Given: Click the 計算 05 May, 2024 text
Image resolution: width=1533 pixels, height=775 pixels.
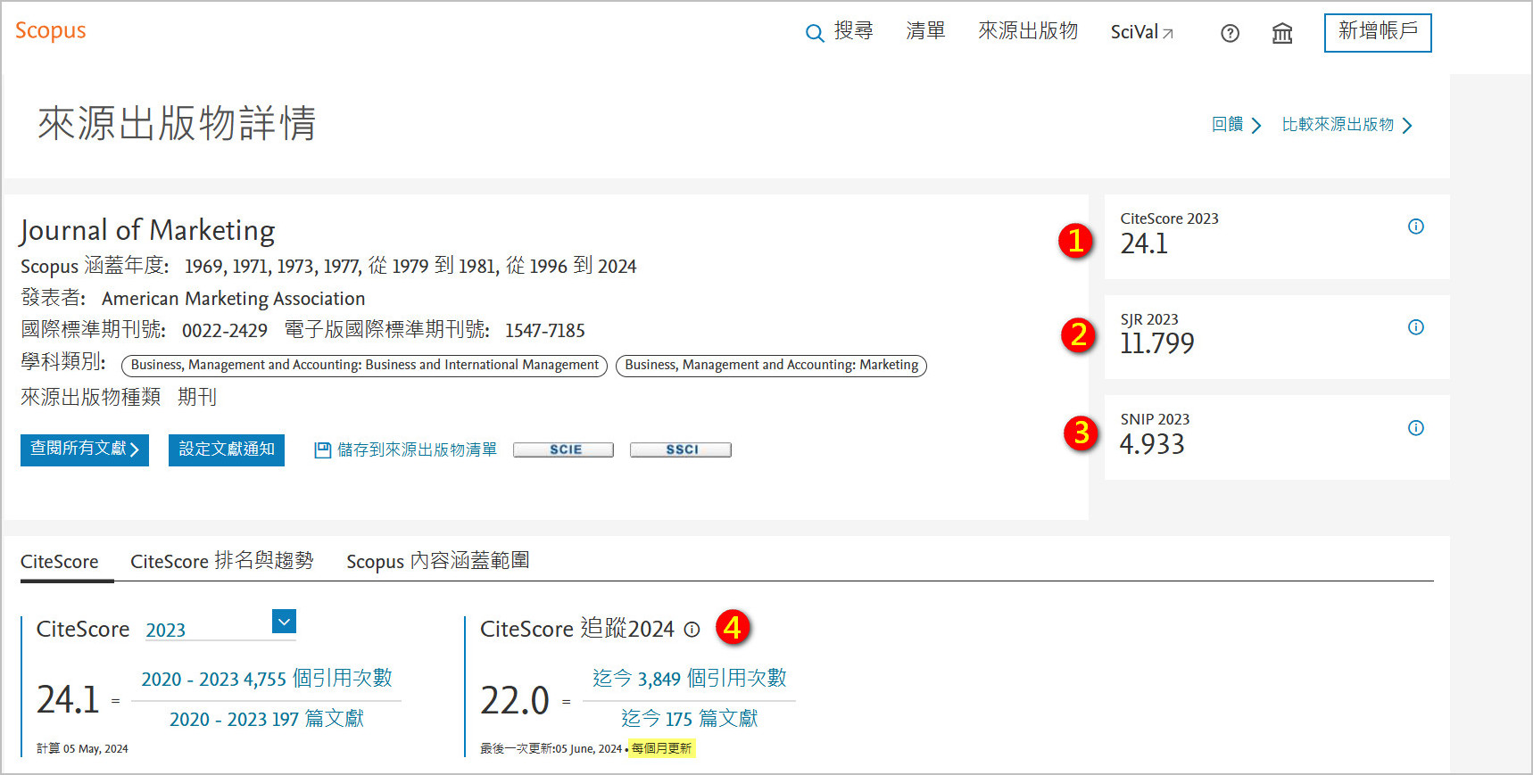Looking at the screenshot, I should click(82, 749).
